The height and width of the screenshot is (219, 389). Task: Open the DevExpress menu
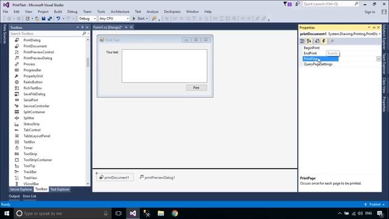pos(172,12)
